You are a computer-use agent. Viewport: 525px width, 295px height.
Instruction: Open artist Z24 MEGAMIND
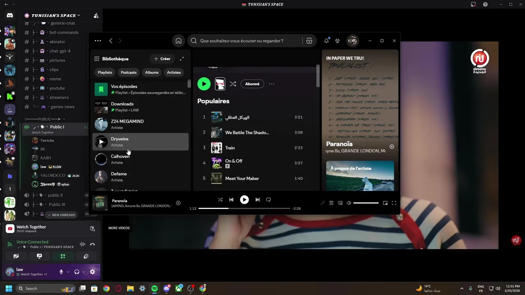tap(140, 125)
